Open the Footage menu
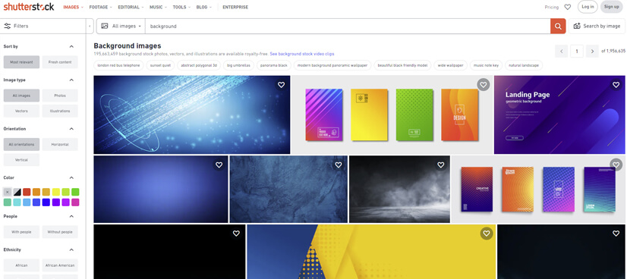This screenshot has height=279, width=627. 100,7
